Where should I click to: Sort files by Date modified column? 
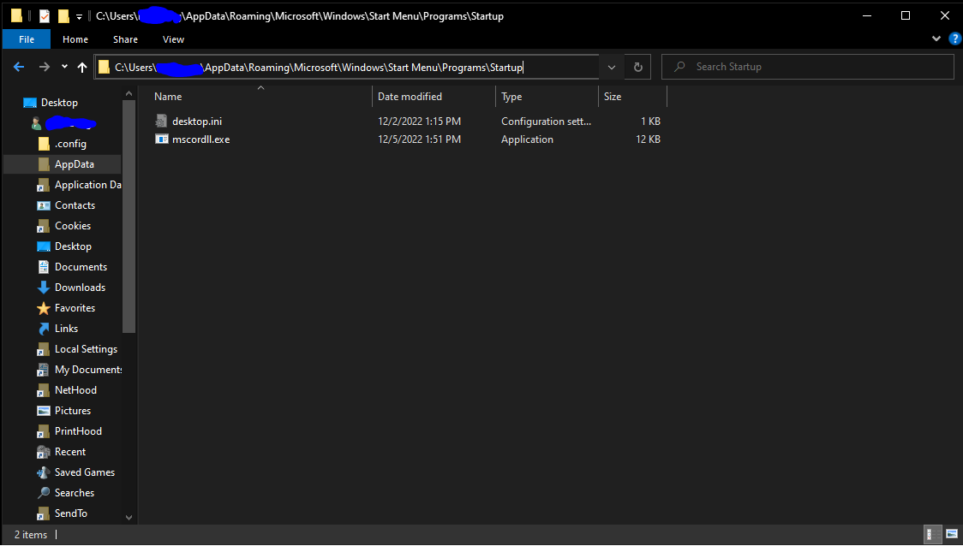click(410, 97)
